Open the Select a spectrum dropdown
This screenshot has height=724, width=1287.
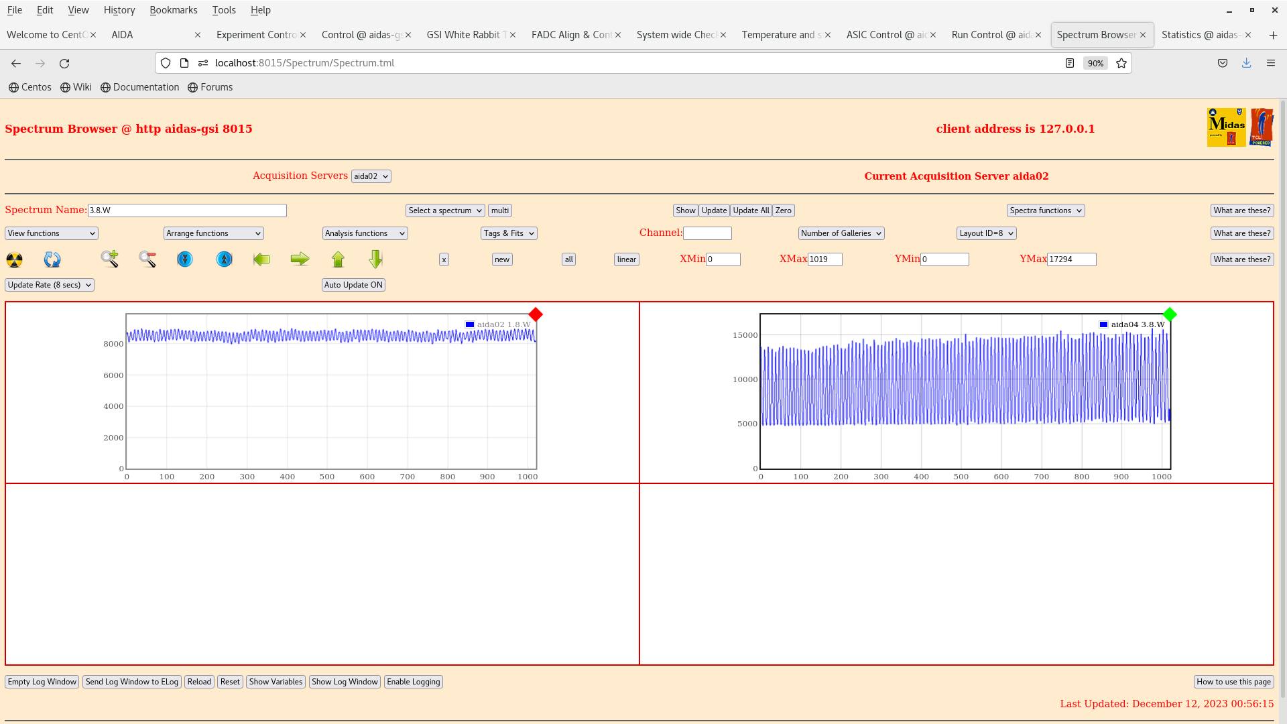[444, 210]
